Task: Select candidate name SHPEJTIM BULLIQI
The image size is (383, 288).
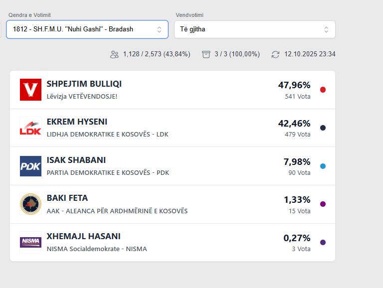Action: [84, 84]
